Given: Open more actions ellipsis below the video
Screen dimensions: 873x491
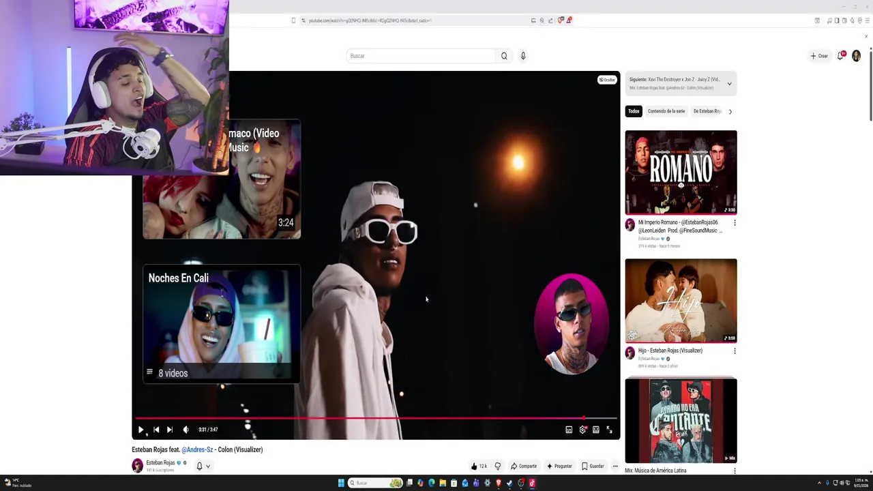Looking at the screenshot, I should tap(615, 466).
